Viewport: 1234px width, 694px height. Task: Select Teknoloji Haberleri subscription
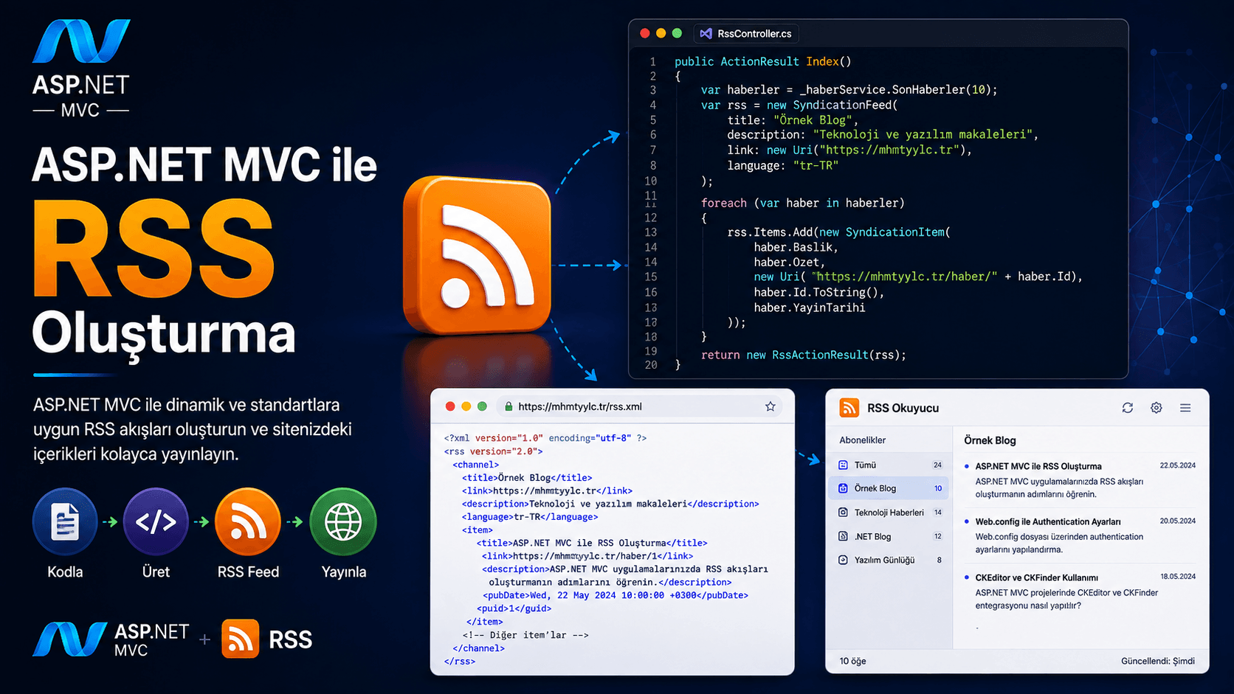click(x=890, y=512)
